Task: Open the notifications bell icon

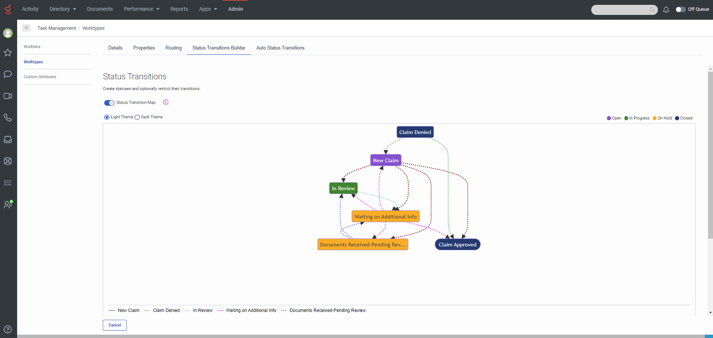Action: coord(666,10)
